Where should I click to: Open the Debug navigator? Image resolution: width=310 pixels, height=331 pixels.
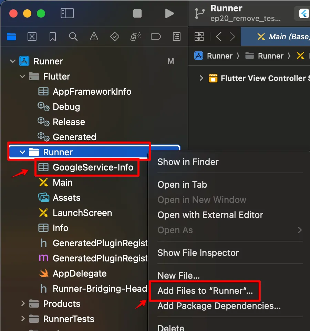(x=135, y=37)
